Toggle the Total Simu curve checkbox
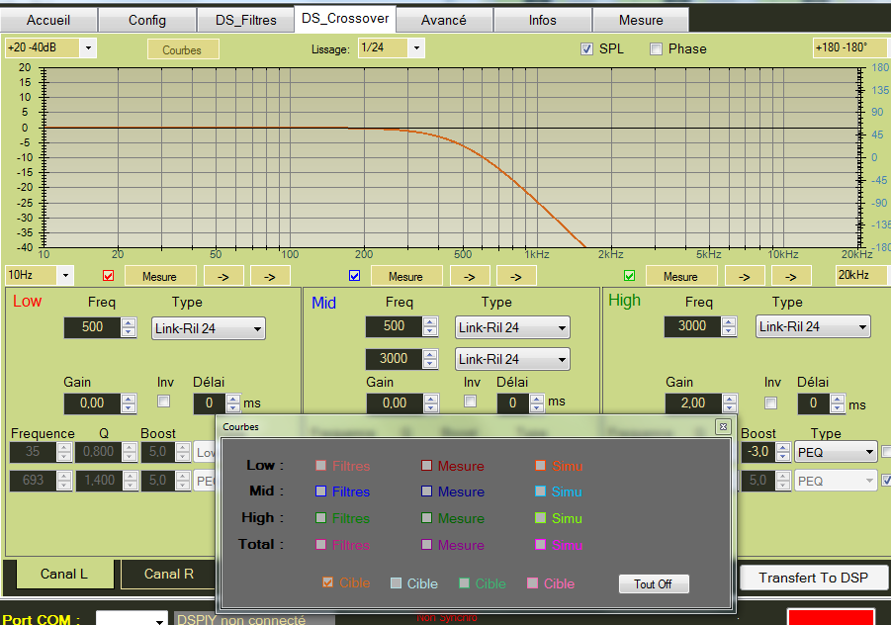Viewport: 891px width, 625px height. [541, 545]
